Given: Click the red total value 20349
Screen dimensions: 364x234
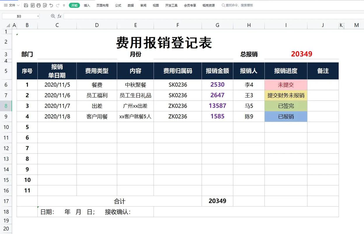Looking at the screenshot, I should point(302,54).
